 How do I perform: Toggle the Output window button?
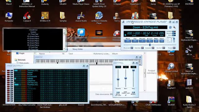pyautogui.click(x=164, y=48)
